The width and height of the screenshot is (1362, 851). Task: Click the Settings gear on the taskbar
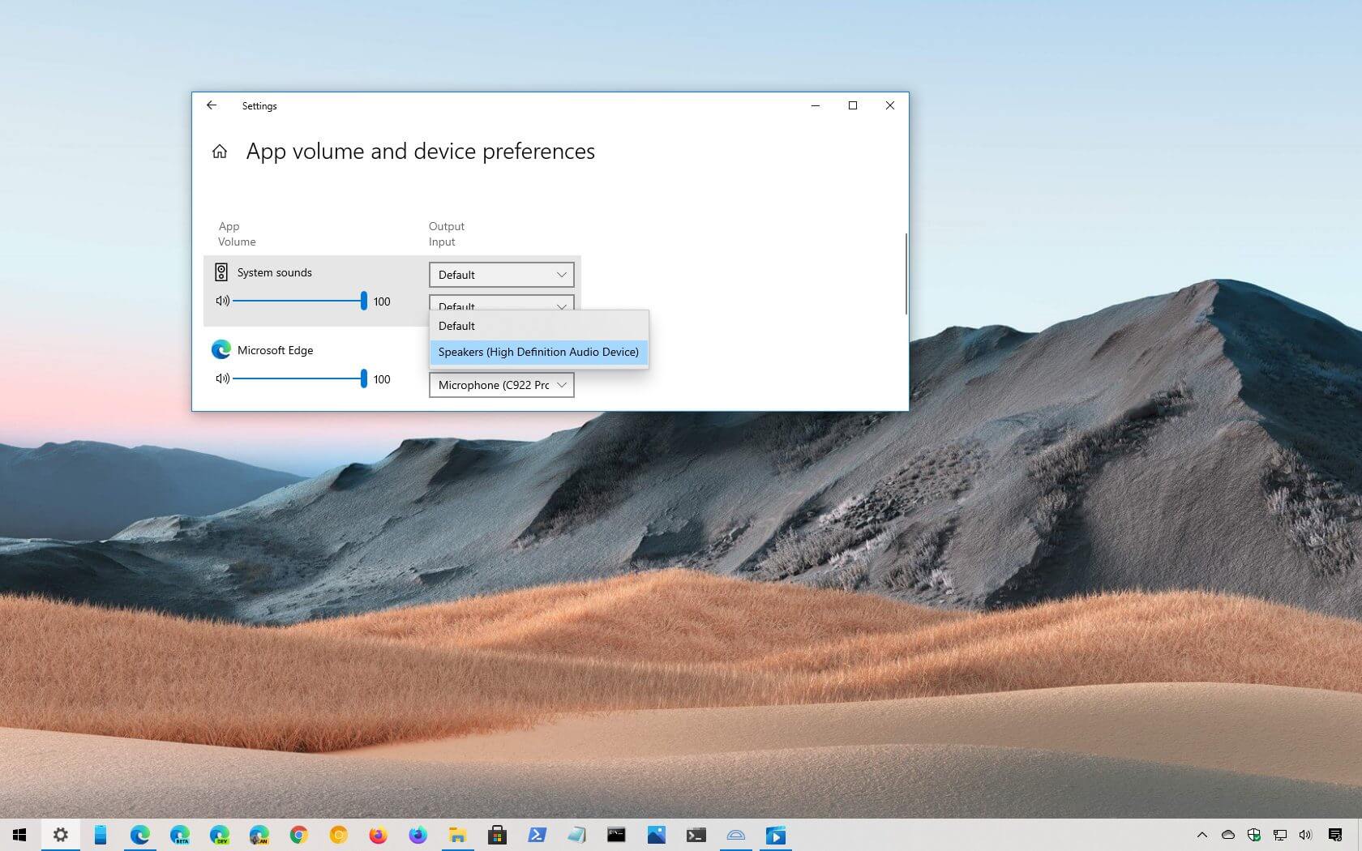click(60, 835)
